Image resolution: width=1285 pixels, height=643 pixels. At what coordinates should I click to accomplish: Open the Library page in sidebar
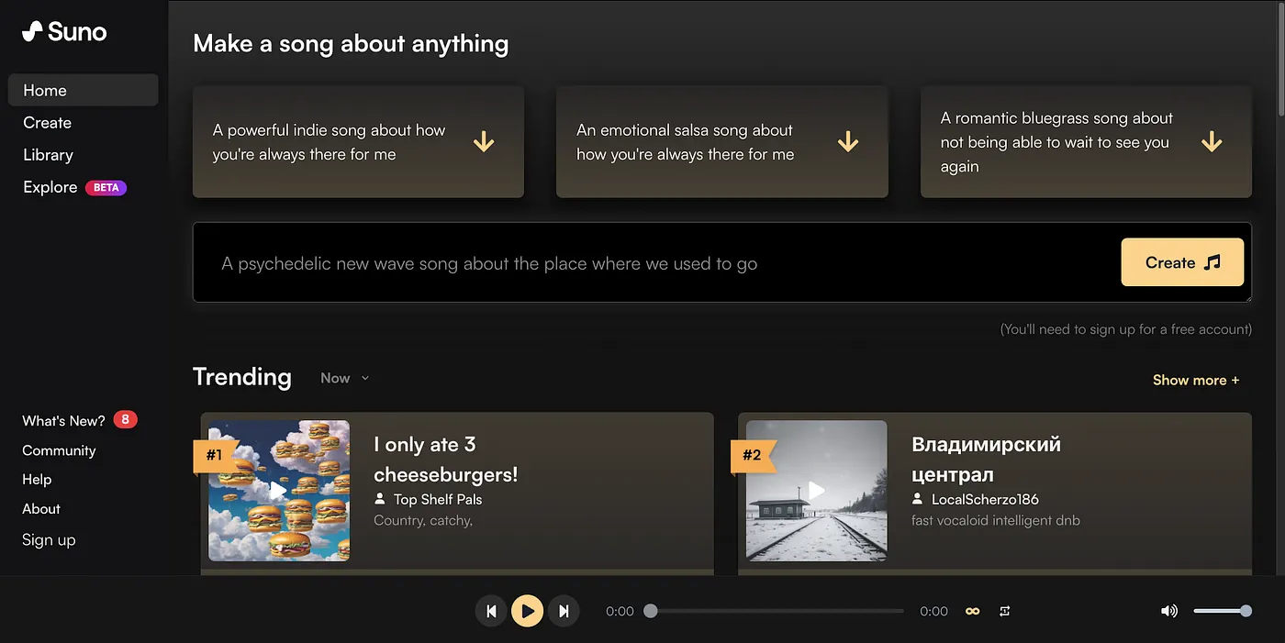point(48,155)
